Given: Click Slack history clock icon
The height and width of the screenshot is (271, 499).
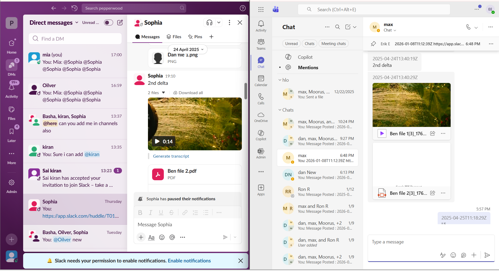Looking at the screenshot, I should [x=75, y=8].
